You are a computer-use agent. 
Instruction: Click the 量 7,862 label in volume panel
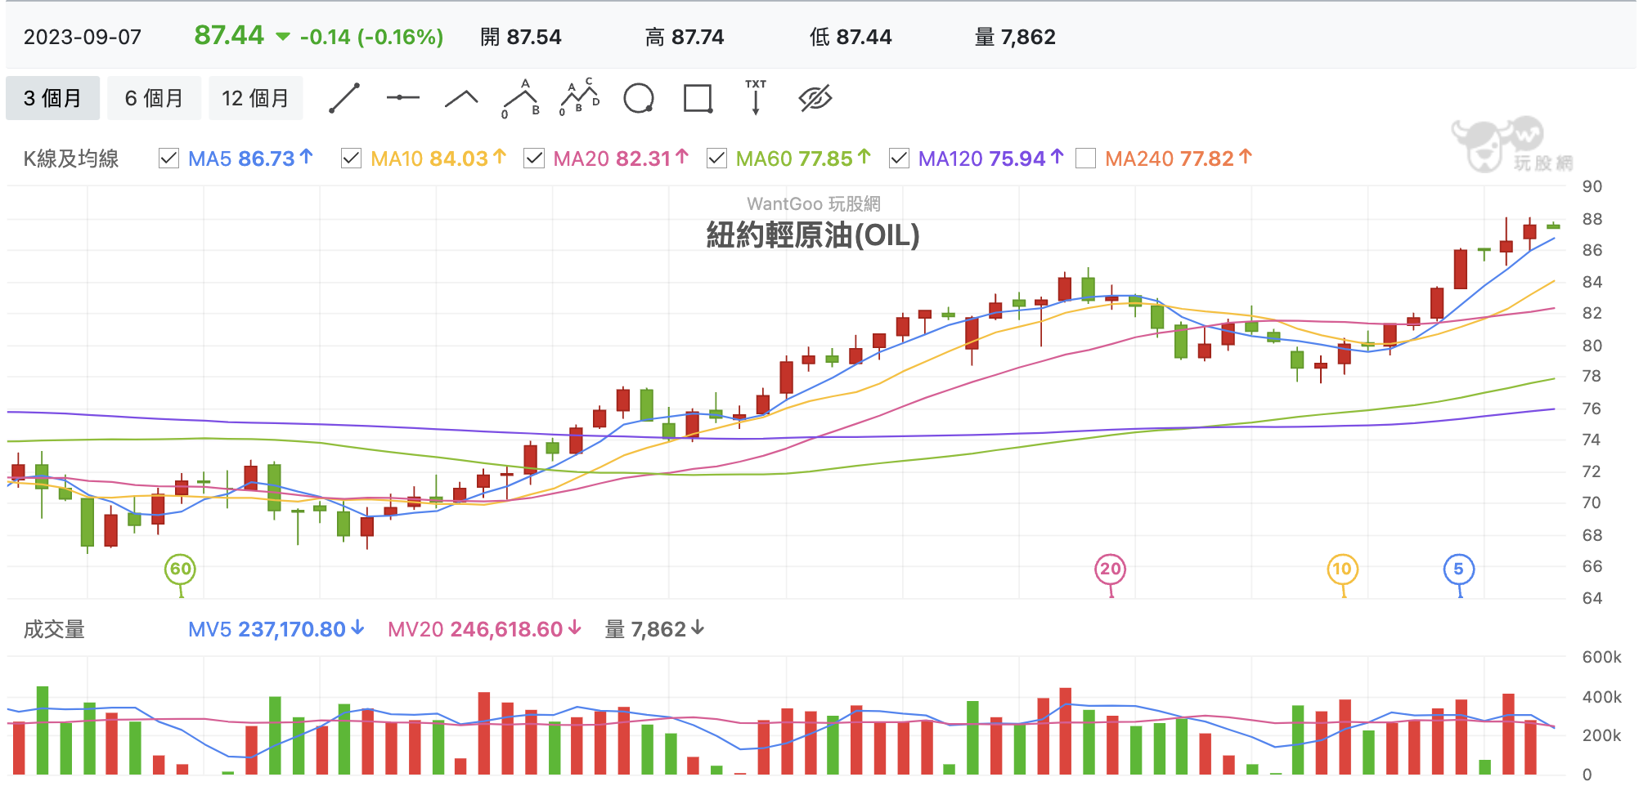coord(654,629)
